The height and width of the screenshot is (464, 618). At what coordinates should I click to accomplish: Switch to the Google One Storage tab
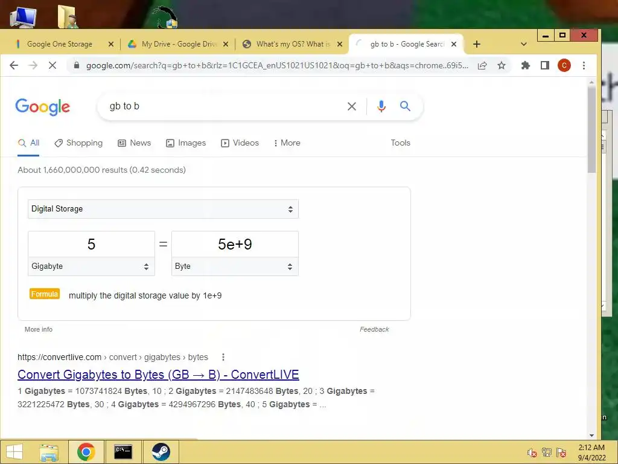pyautogui.click(x=59, y=44)
